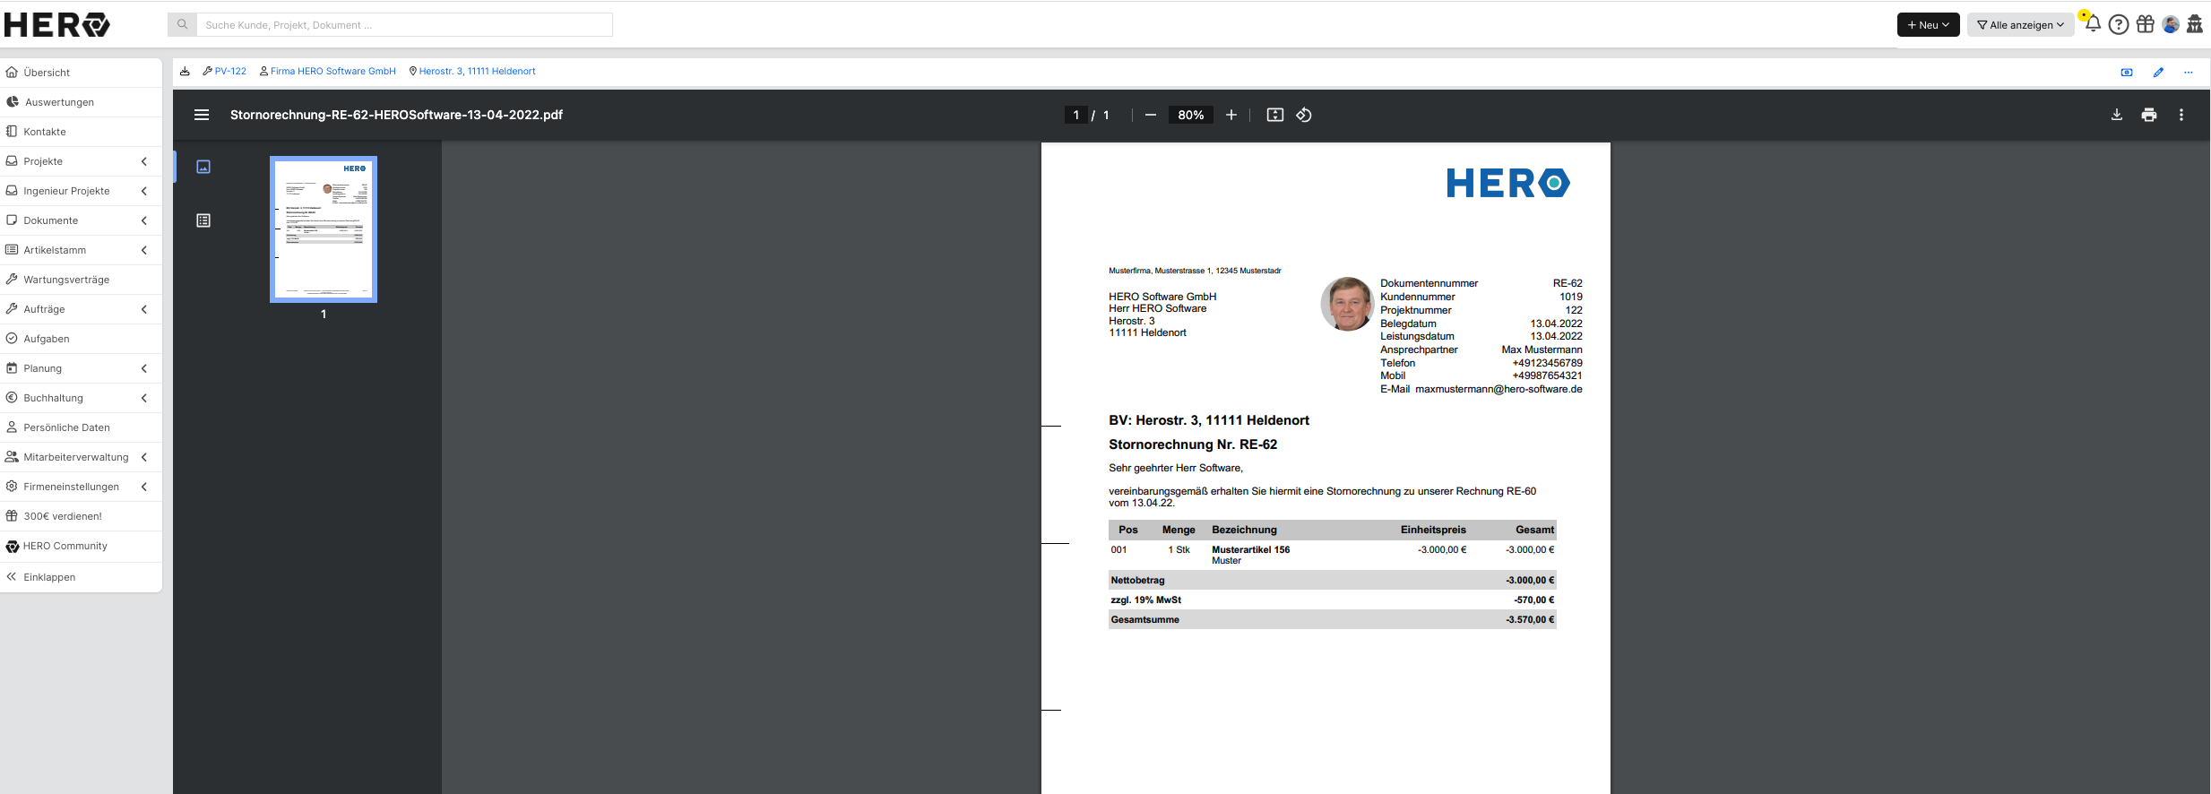
Task: Click the PDF current page number field
Action: pos(1076,115)
